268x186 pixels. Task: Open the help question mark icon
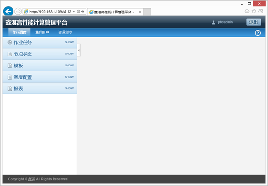click(x=258, y=33)
